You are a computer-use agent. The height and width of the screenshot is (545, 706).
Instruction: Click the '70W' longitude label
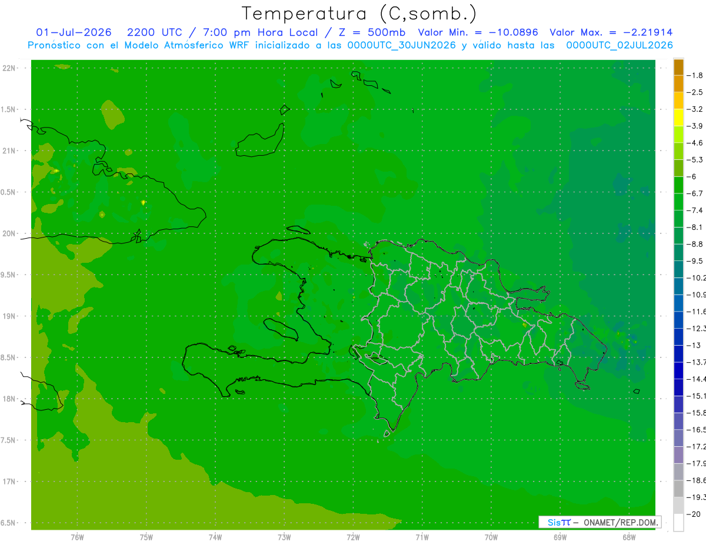(x=491, y=537)
